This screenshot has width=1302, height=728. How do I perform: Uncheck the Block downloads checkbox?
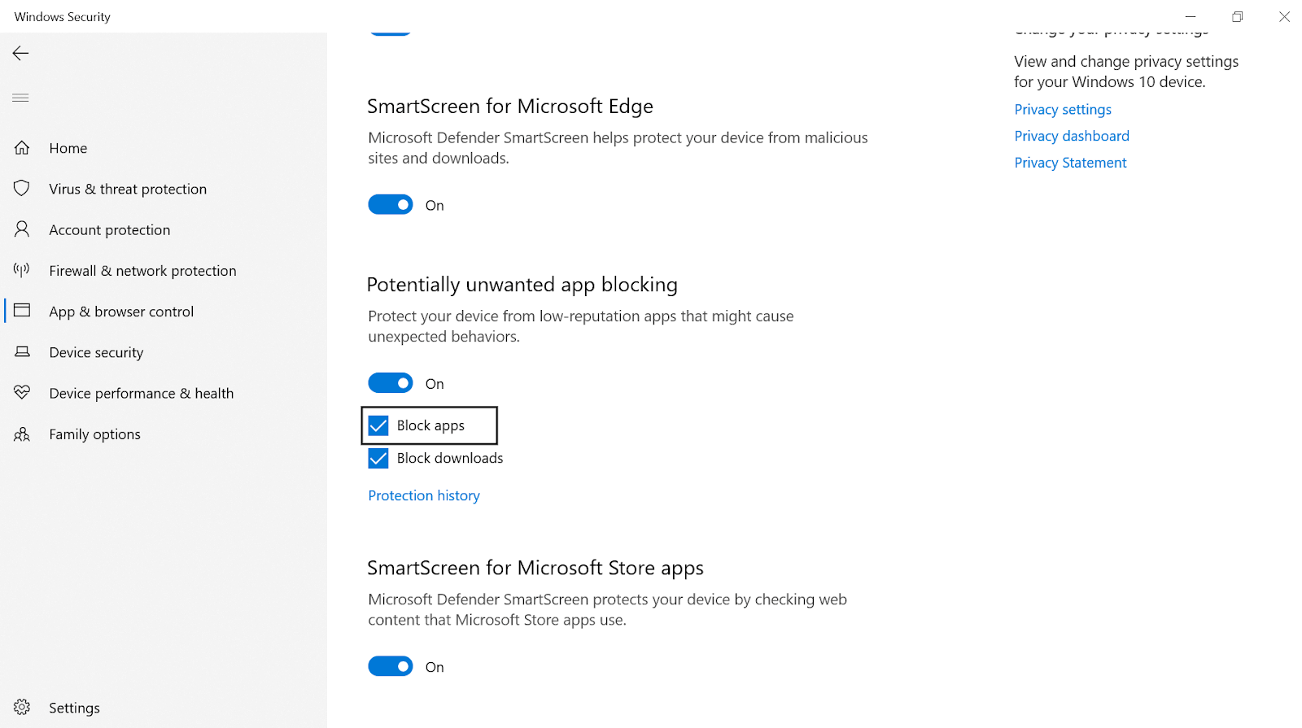tap(378, 458)
